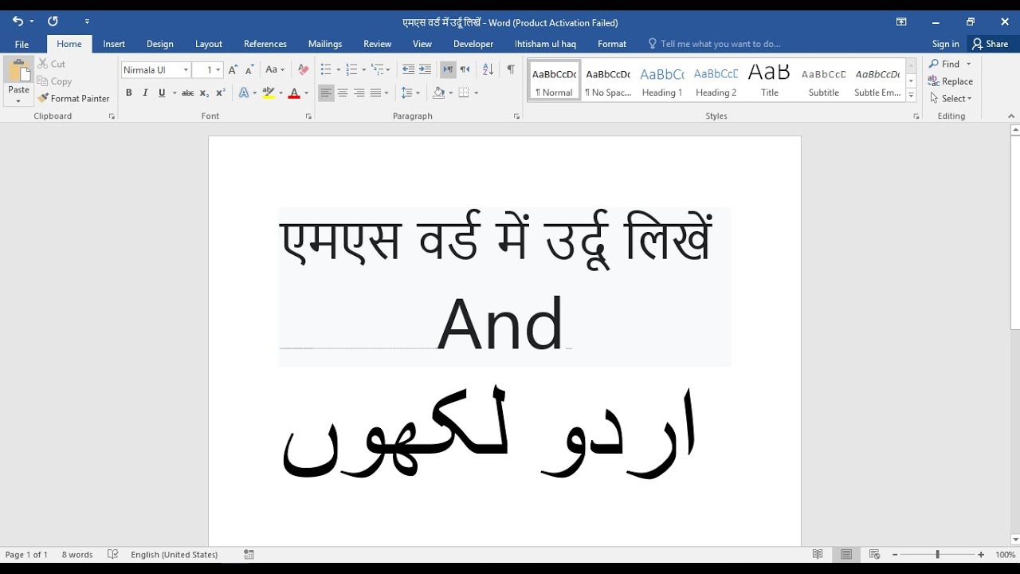The width and height of the screenshot is (1020, 574).
Task: Click the Sort icon
Action: coord(488,70)
